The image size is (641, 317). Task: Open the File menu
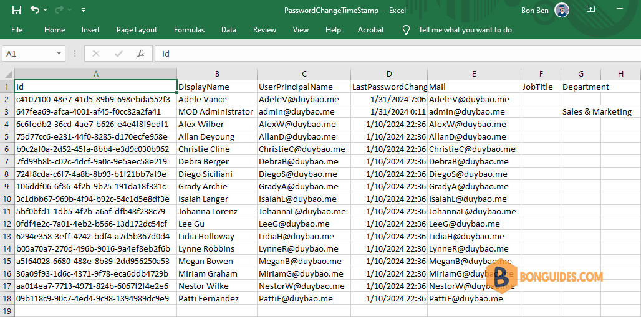17,30
